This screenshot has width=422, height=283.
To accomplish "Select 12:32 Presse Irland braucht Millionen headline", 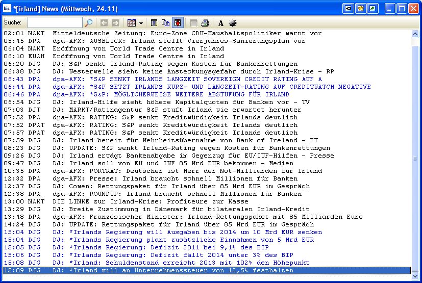I will [207, 178].
